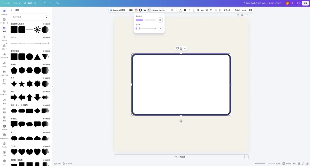Collapse the side panel with chevron
Image resolution: width=310 pixels, height=166 pixels.
pyautogui.click(x=52, y=86)
